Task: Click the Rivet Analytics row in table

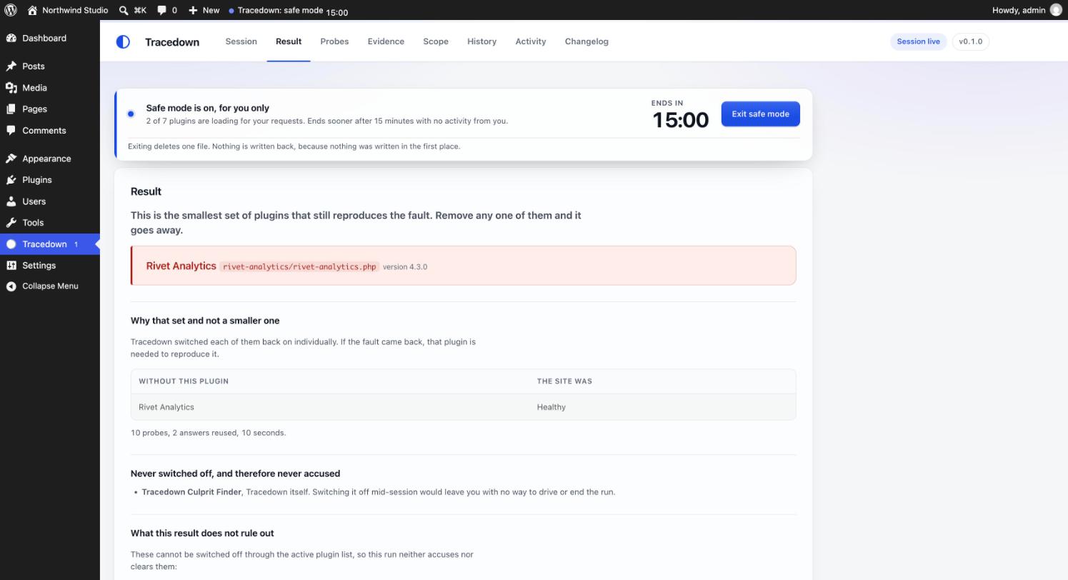Action: (463, 407)
